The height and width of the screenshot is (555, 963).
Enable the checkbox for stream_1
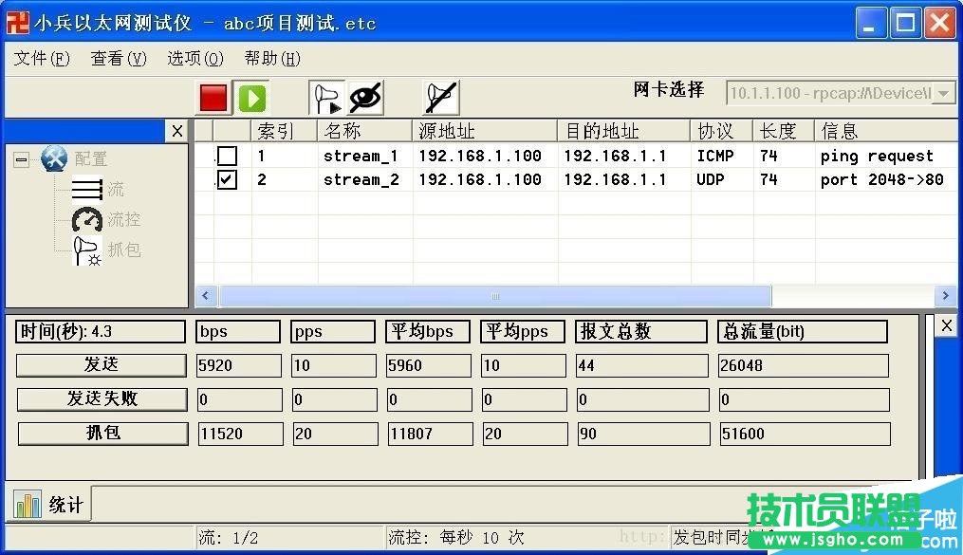225,156
